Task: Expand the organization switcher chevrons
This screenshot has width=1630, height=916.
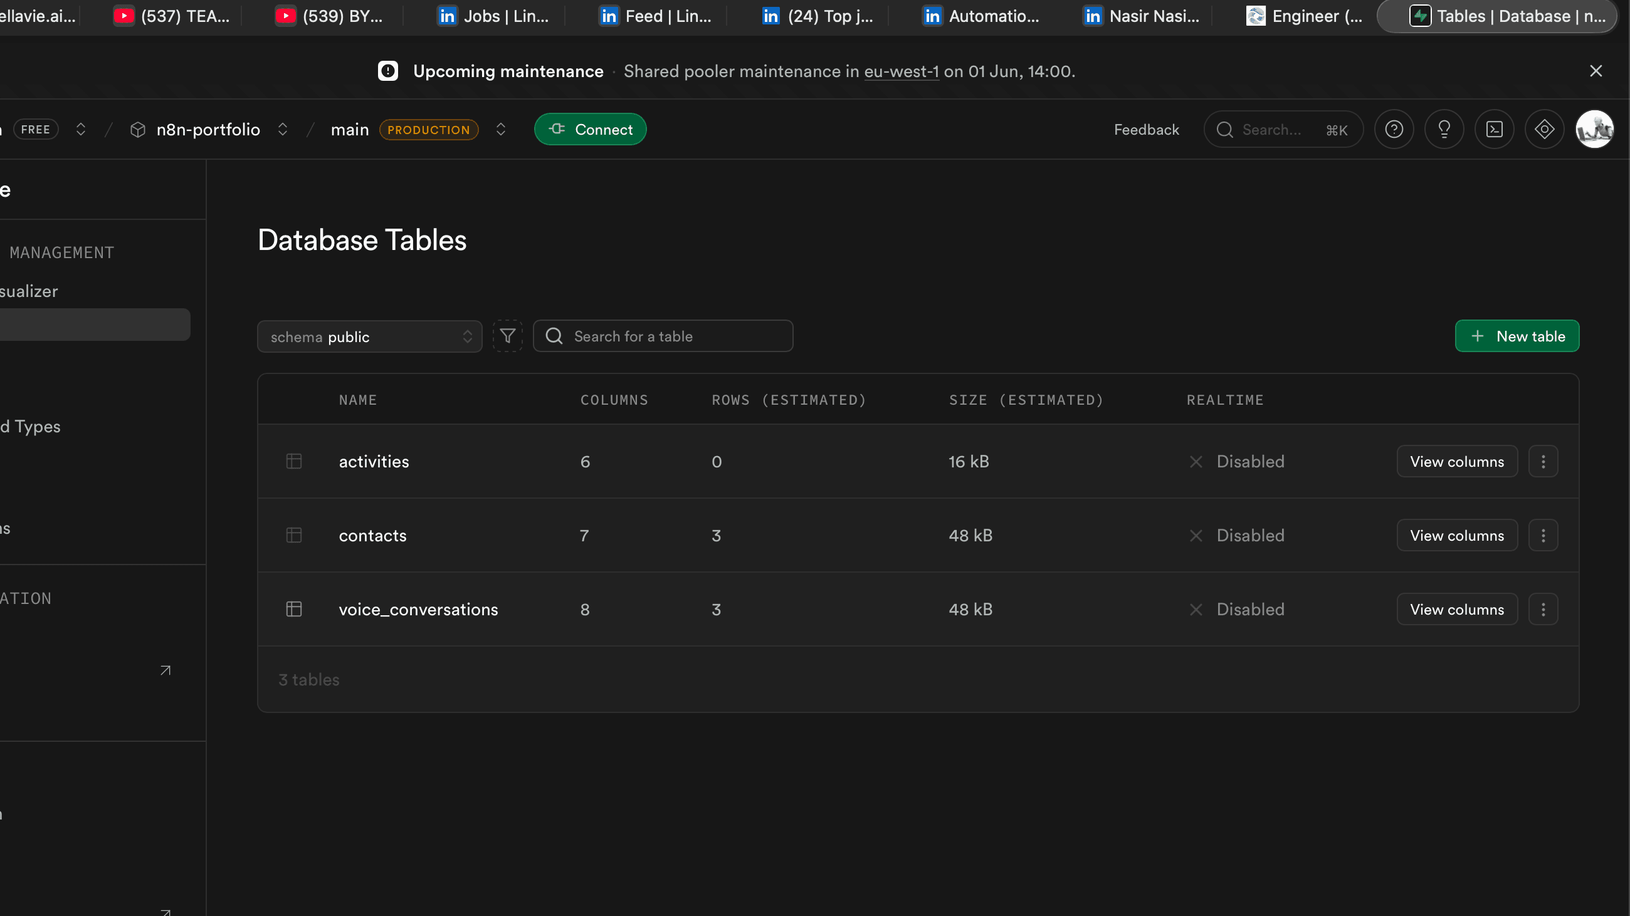Action: [x=80, y=130]
